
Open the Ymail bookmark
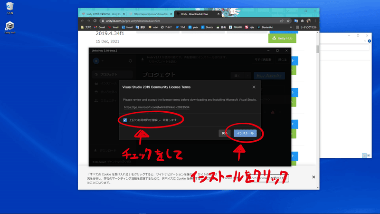pyautogui.click(x=114, y=27)
